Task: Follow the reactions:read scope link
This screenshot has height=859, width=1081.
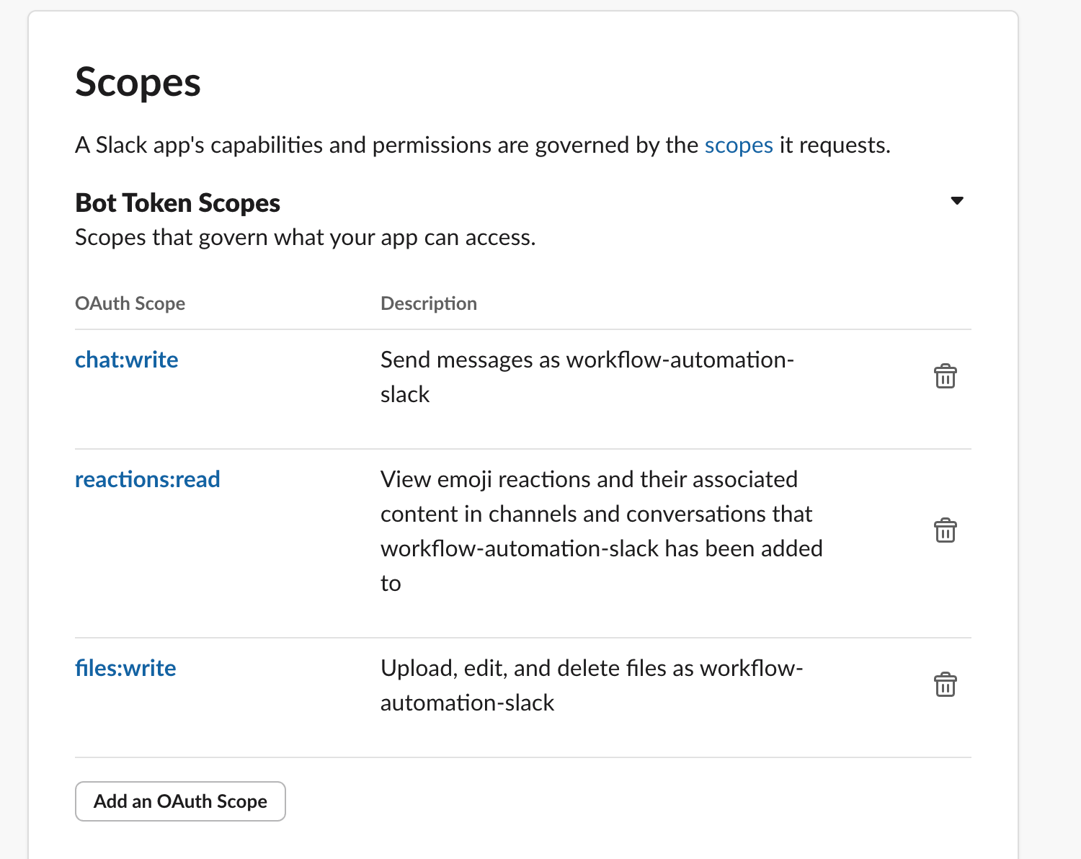Action: tap(147, 479)
